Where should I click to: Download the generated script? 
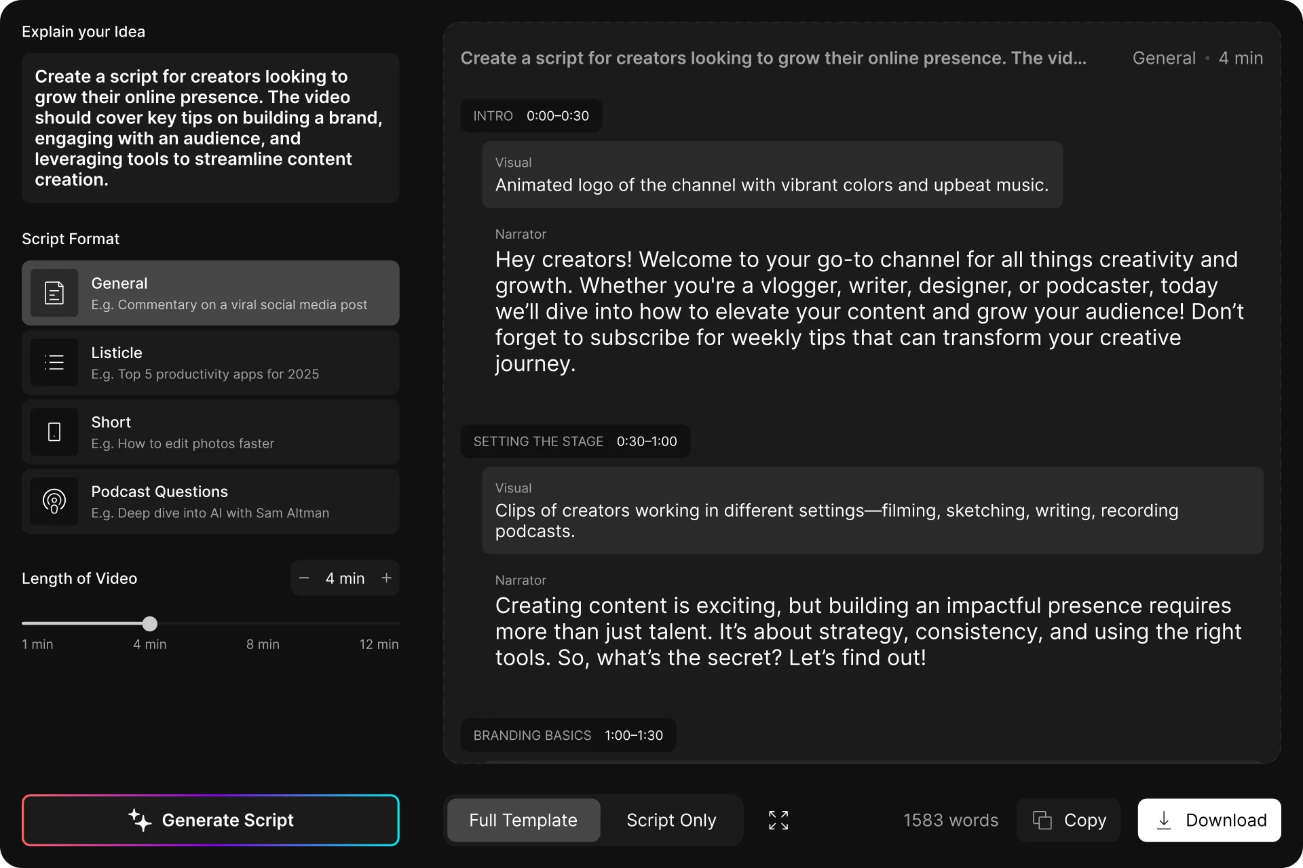coord(1209,820)
